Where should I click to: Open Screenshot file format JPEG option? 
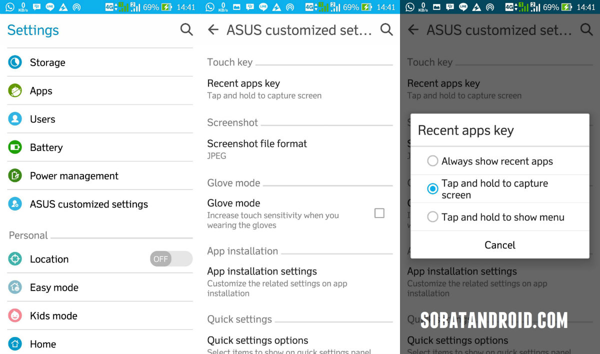300,149
